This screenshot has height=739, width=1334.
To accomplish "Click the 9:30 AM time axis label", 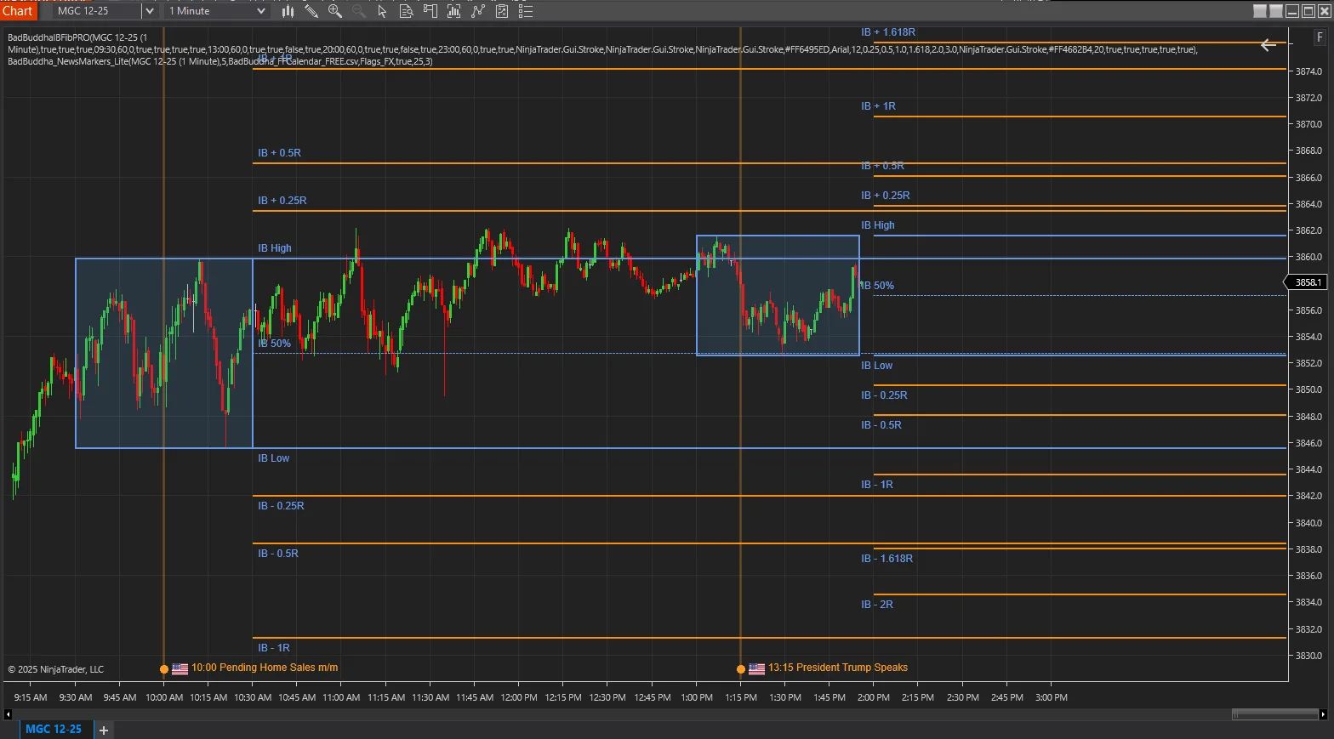I will (76, 697).
